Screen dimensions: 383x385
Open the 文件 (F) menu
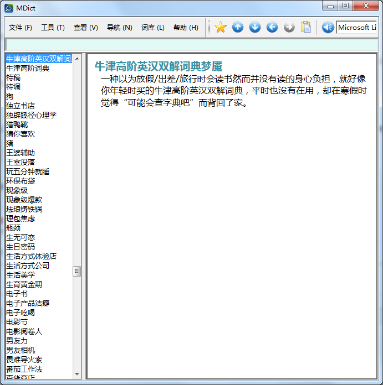(20, 28)
